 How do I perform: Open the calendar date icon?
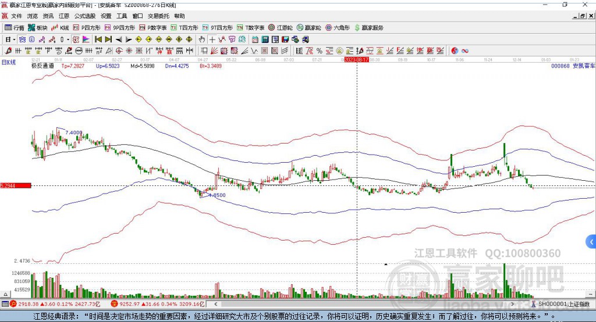pyautogui.click(x=255, y=40)
